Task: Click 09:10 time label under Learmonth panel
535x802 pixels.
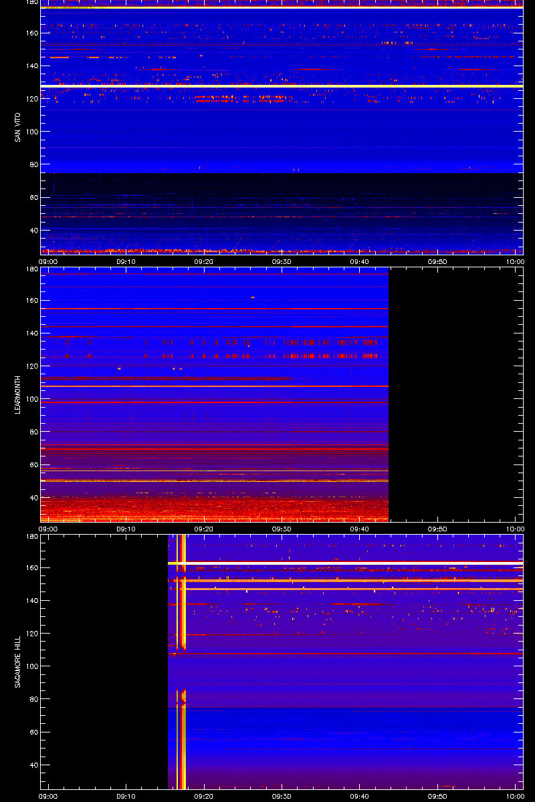Action: 126,529
